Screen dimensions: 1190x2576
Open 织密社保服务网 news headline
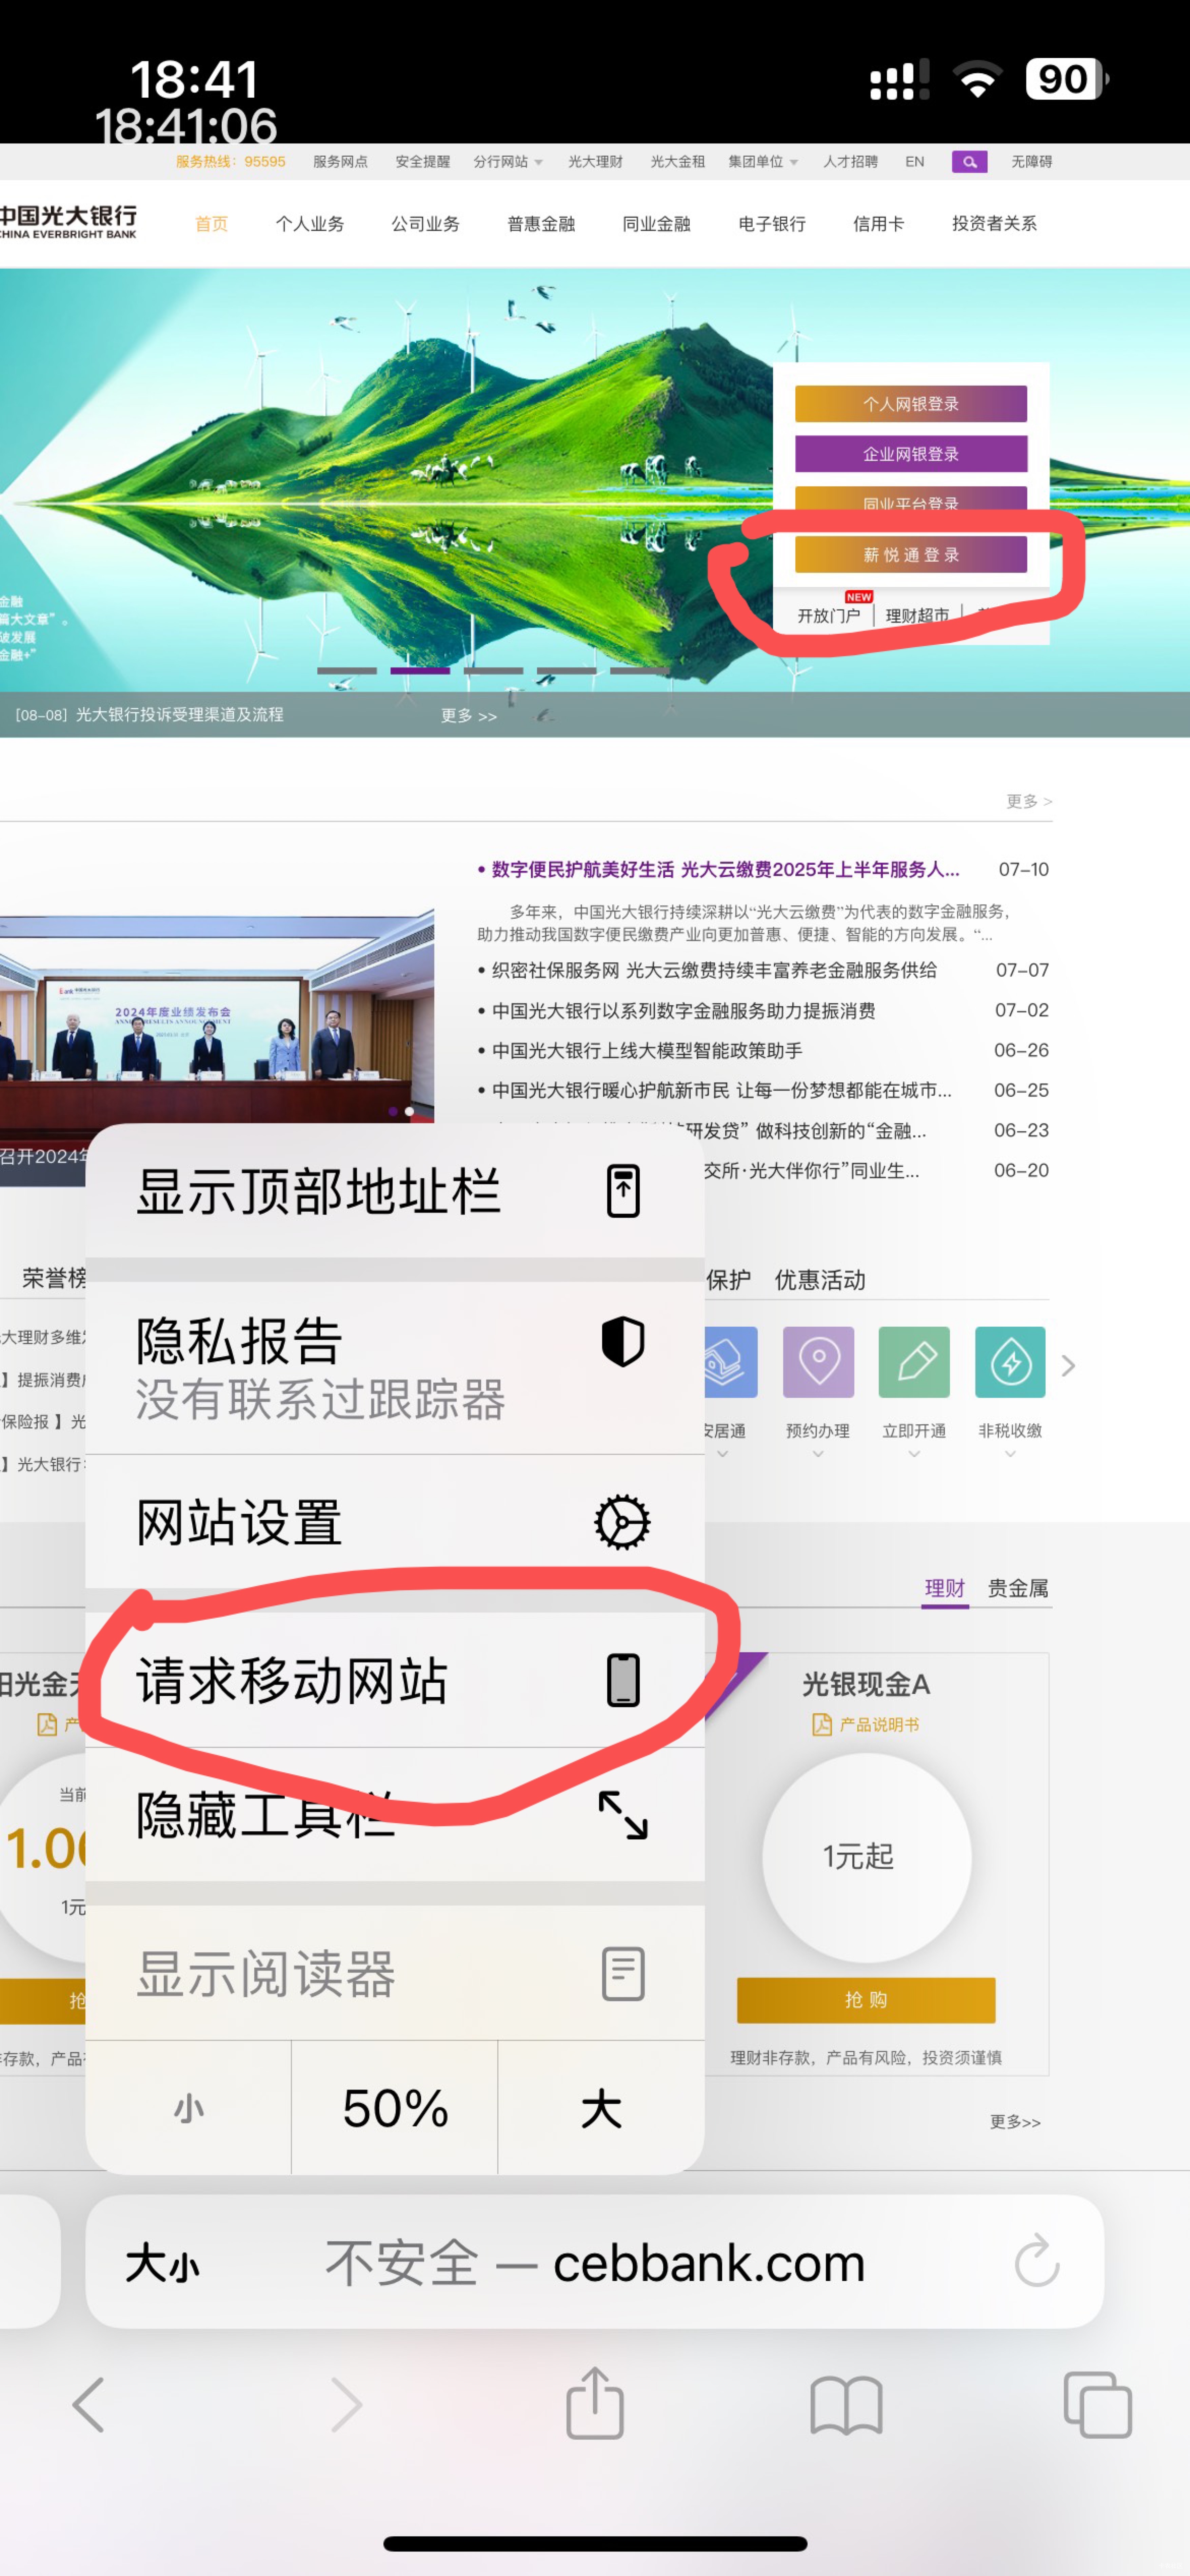coord(714,970)
